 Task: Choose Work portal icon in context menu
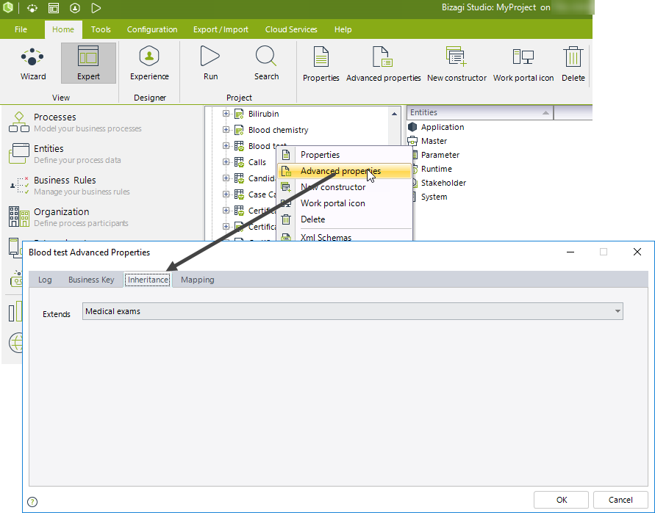coord(344,203)
